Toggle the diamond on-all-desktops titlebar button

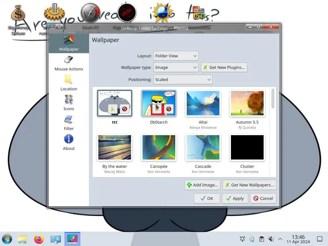[x=59, y=27]
